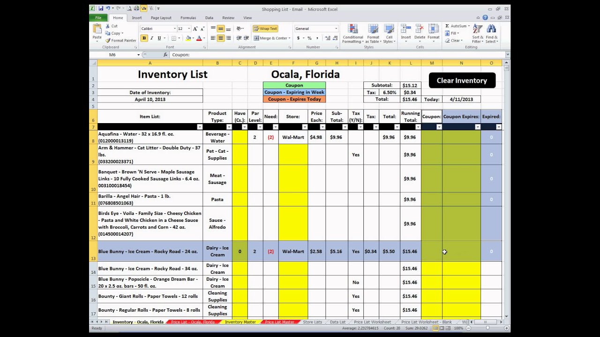
Task: Open Format as Table gallery
Action: [x=373, y=34]
